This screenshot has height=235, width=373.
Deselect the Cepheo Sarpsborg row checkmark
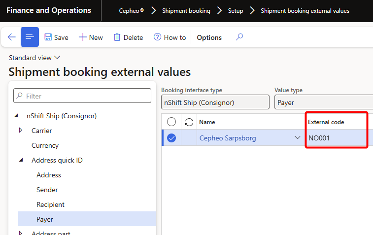[x=171, y=138]
